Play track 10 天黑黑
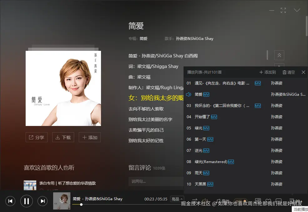Screen dimensions: 308x212 200,184
